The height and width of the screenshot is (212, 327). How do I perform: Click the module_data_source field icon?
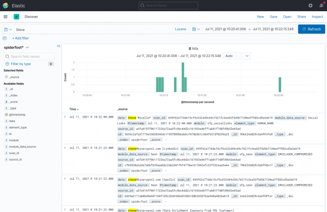(x=7, y=147)
